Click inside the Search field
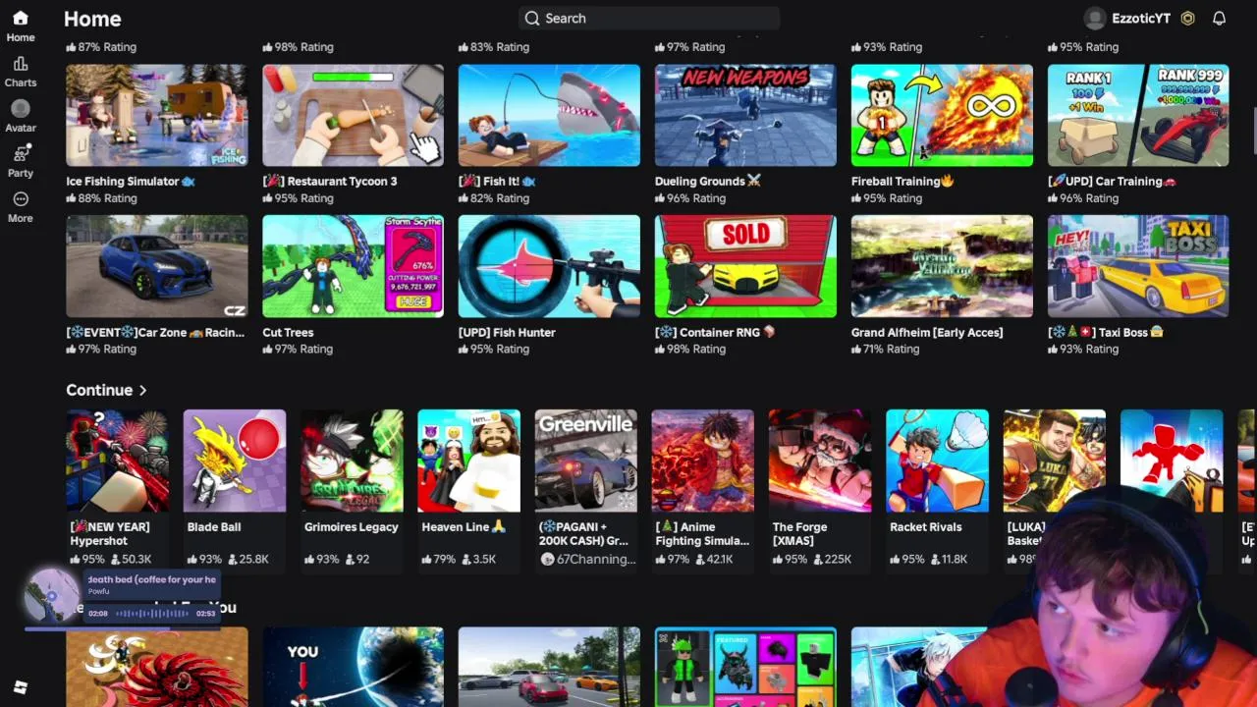This screenshot has height=707, width=1257. [x=649, y=18]
